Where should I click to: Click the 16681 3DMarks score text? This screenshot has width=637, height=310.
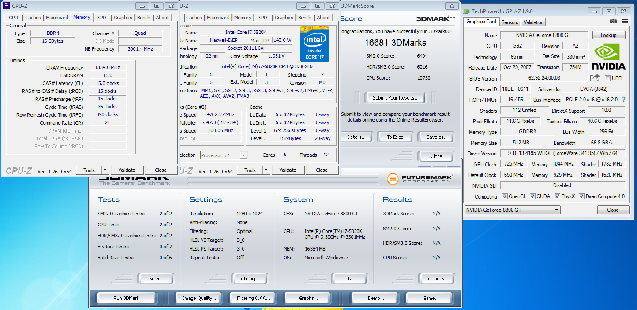[x=395, y=43]
